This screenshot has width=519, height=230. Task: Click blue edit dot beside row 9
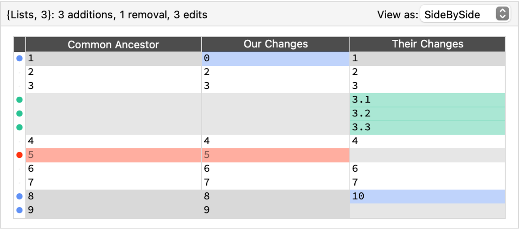coord(19,210)
